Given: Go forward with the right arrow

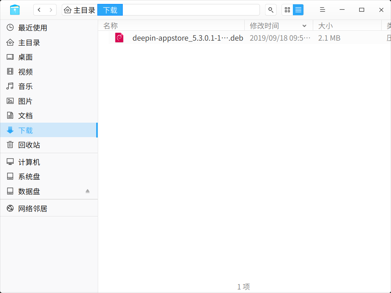Looking at the screenshot, I should (x=51, y=10).
